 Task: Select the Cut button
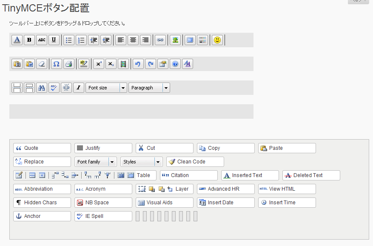[x=165, y=148]
